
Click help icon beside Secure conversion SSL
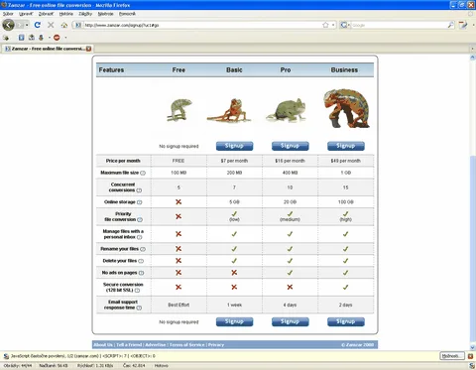(x=137, y=291)
